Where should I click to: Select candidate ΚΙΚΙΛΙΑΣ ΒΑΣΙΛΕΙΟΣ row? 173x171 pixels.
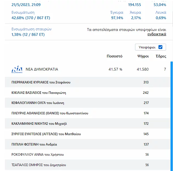[x=39, y=93]
